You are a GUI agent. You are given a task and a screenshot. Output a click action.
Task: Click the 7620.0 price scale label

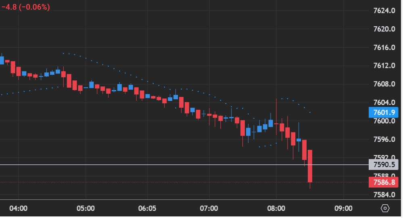[x=384, y=29]
